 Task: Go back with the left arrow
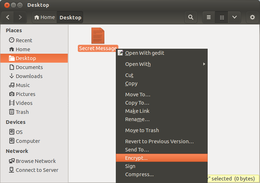[x=8, y=17]
